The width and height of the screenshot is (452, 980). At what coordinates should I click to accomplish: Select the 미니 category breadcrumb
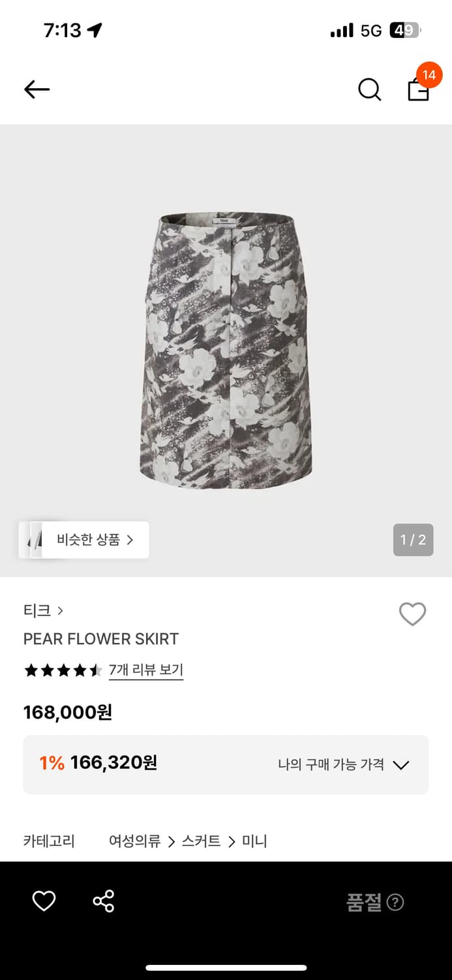[254, 841]
